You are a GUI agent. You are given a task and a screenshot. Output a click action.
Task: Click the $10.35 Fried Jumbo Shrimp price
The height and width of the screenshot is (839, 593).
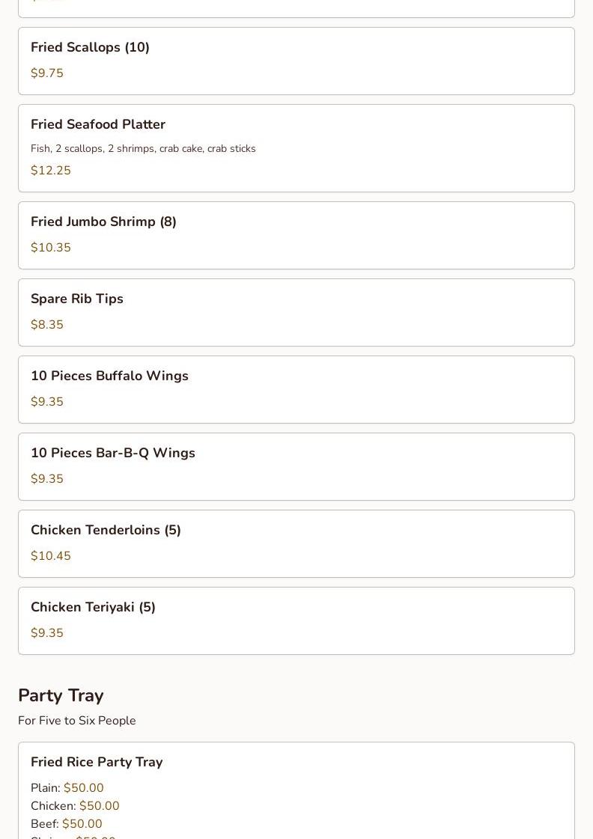pyautogui.click(x=51, y=247)
